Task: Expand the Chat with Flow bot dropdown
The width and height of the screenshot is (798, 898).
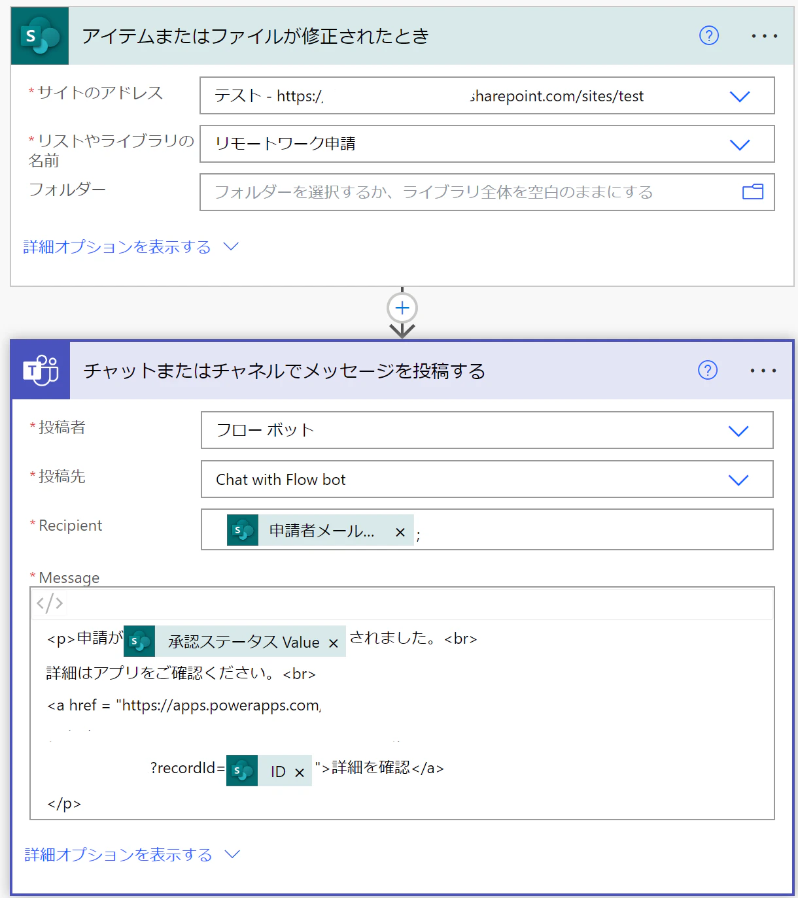Action: [738, 480]
